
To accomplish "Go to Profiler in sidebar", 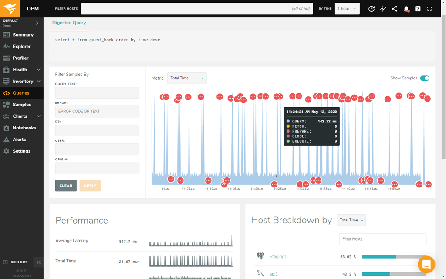I will pos(20,58).
